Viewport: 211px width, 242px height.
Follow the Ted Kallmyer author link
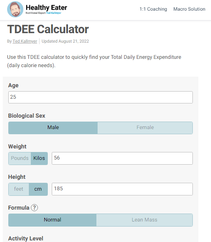[x=25, y=41]
